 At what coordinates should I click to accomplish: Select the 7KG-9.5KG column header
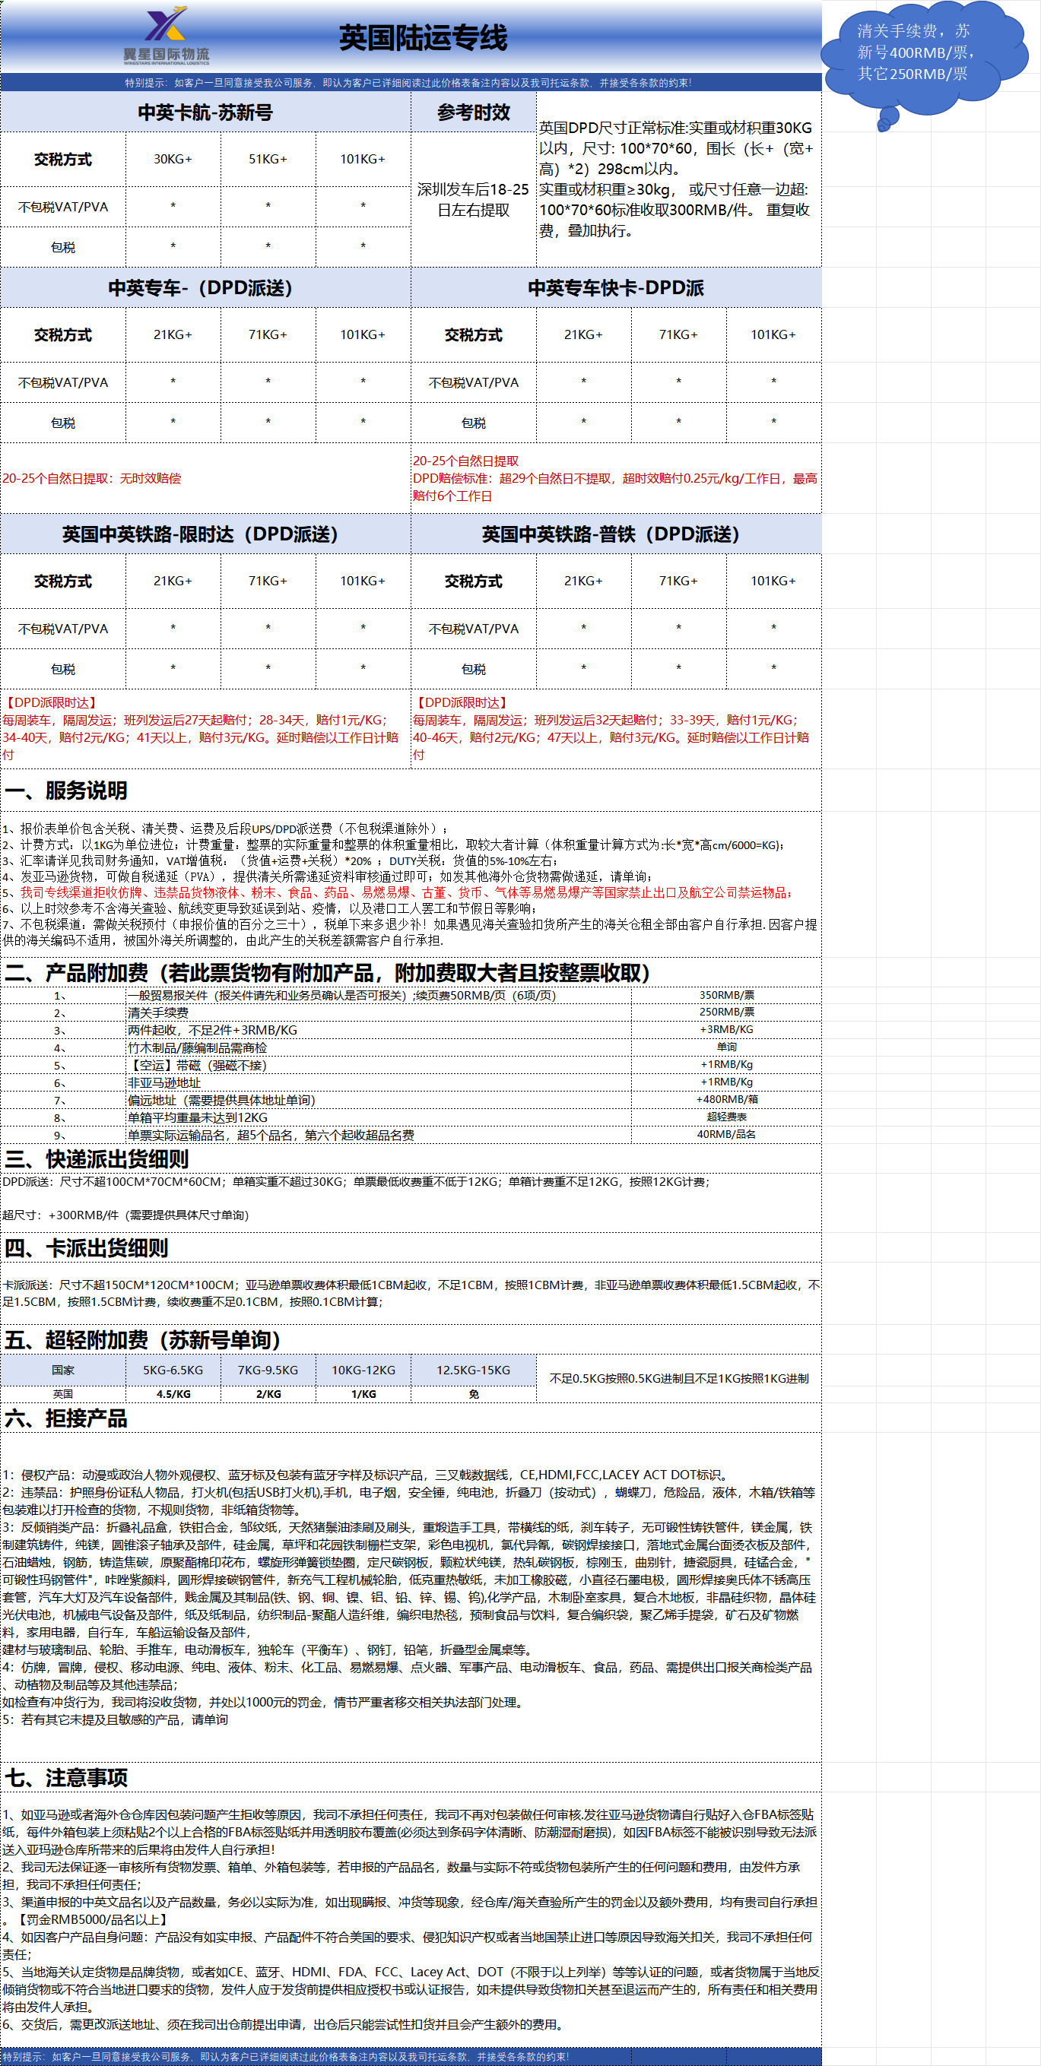268,1370
